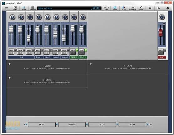
Task: Select the Eden 4 channel label
Action: 65,57
